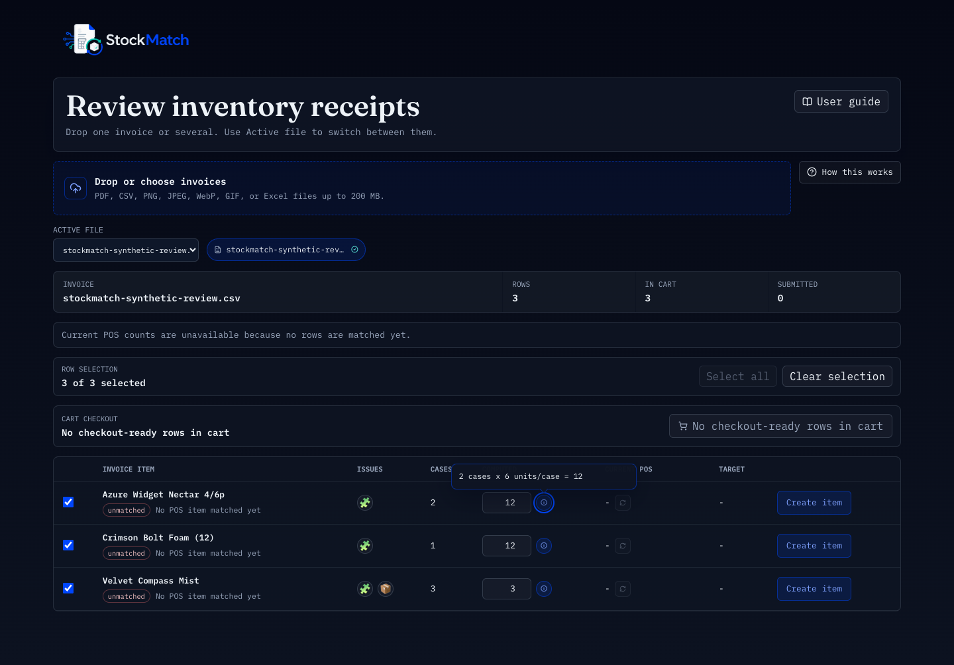This screenshot has height=665, width=954.
Task: Open How this works help
Action: pos(850,172)
